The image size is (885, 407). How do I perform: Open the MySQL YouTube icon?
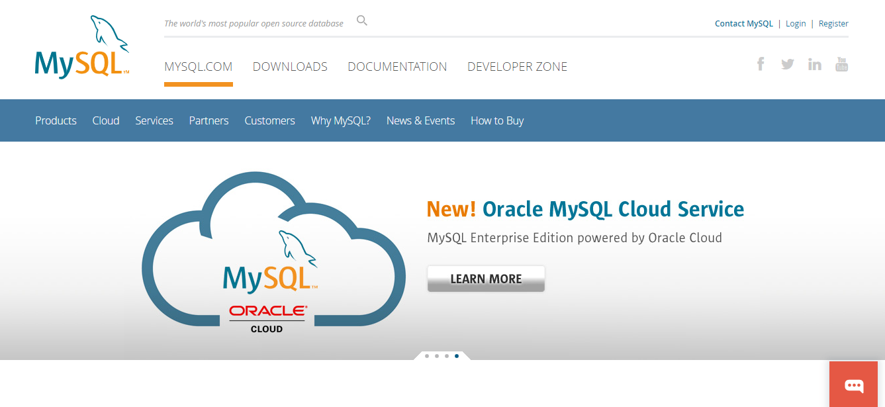click(x=841, y=64)
